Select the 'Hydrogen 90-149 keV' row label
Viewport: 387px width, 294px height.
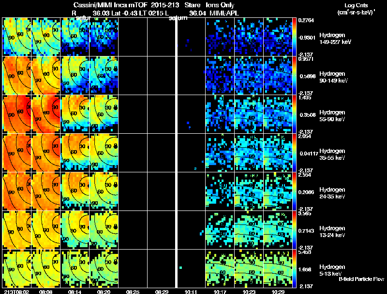[x=334, y=77]
